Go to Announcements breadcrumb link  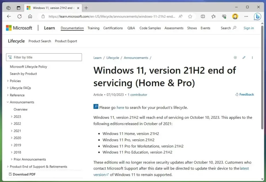tap(136, 58)
